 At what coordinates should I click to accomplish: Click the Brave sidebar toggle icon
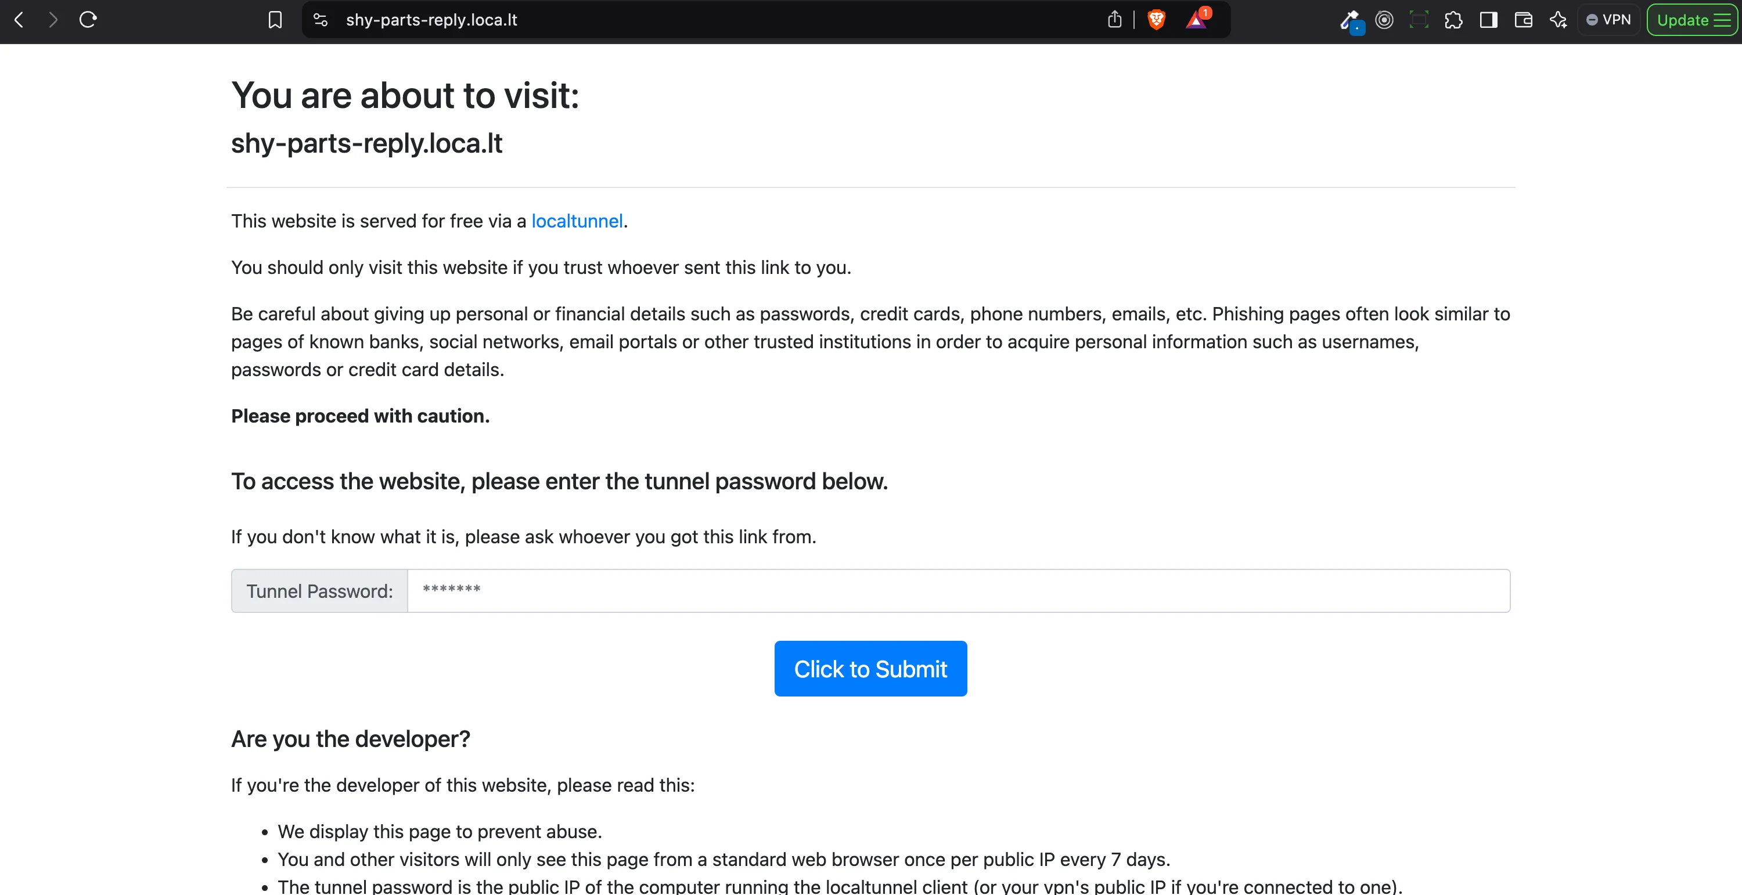1488,19
